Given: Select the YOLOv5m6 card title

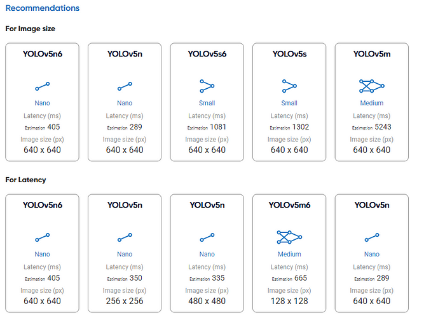Looking at the screenshot, I should coord(289,205).
